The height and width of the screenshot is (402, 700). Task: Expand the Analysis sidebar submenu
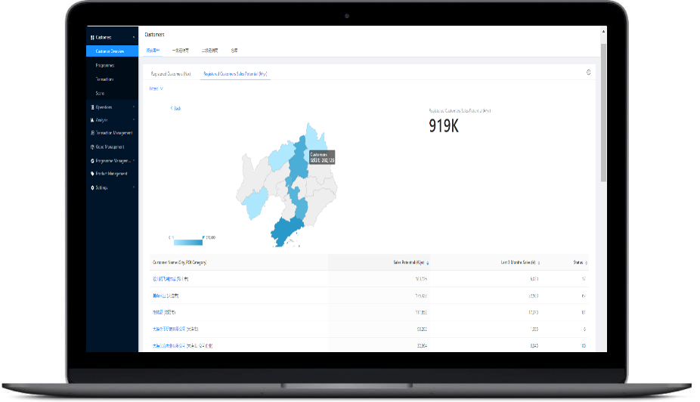click(x=134, y=120)
